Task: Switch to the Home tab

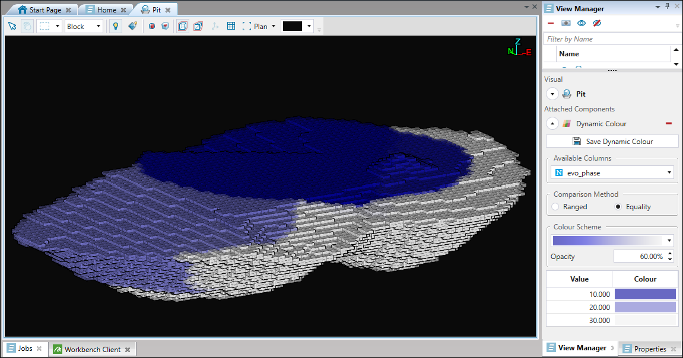Action: (106, 10)
